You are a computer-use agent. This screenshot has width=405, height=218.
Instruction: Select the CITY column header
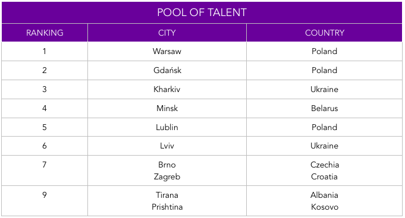[167, 33]
